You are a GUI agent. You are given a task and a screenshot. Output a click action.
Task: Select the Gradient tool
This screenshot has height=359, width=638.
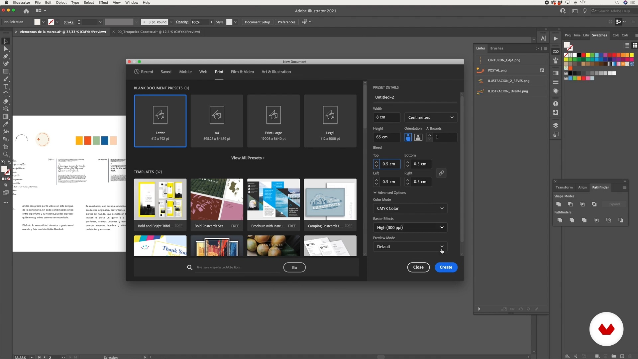coord(6,117)
